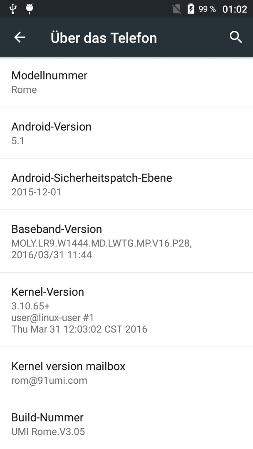Open the search magnifier icon

[x=236, y=37]
